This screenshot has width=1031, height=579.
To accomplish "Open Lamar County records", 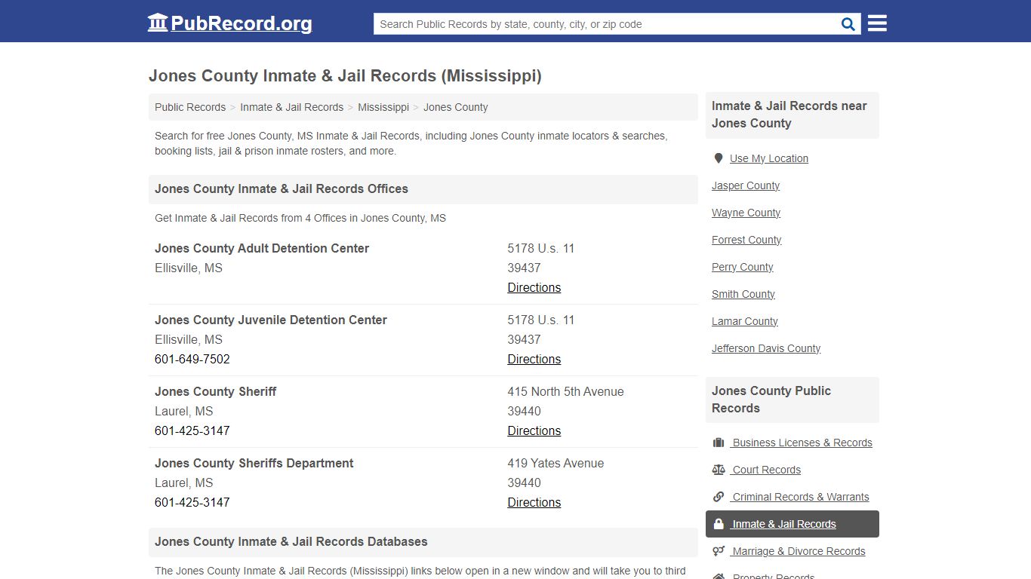I will click(745, 321).
